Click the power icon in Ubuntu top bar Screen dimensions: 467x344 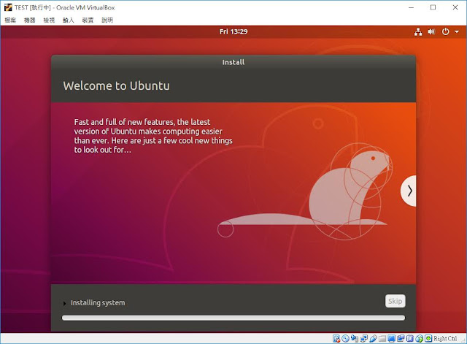coord(445,31)
